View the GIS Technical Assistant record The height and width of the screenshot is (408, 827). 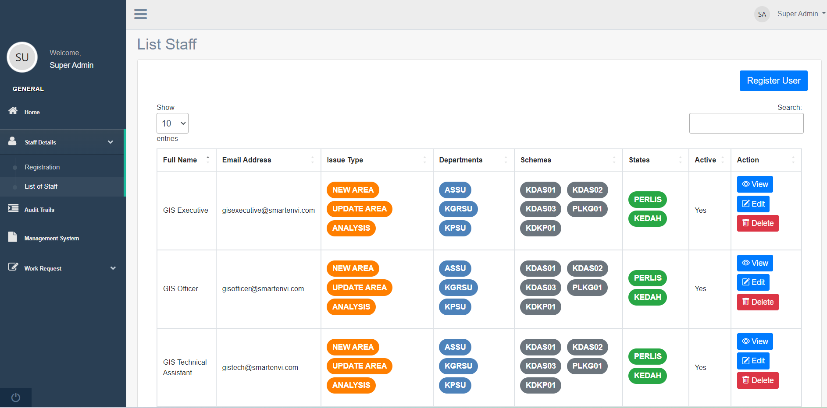pyautogui.click(x=755, y=341)
